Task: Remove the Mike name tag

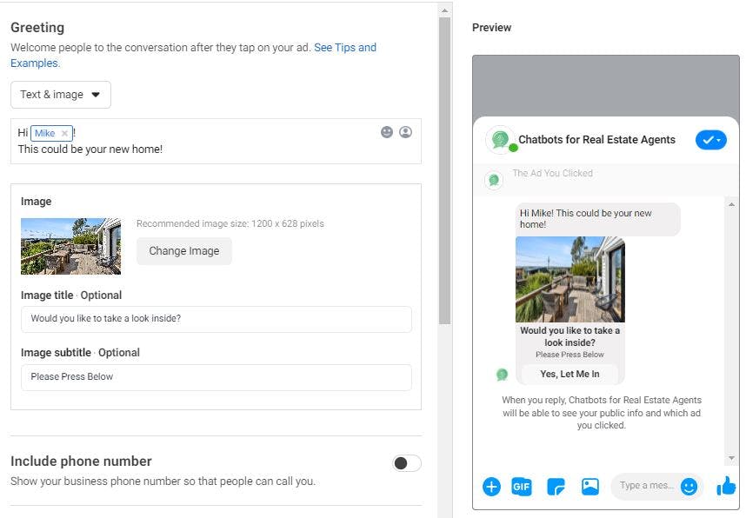Action: [x=64, y=134]
